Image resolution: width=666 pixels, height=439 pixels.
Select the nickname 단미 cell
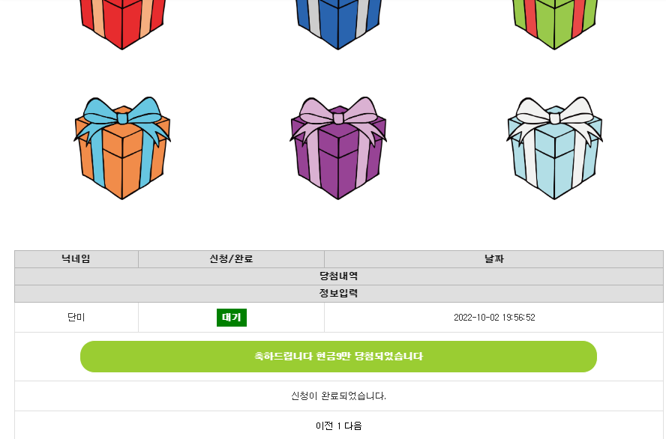76,318
